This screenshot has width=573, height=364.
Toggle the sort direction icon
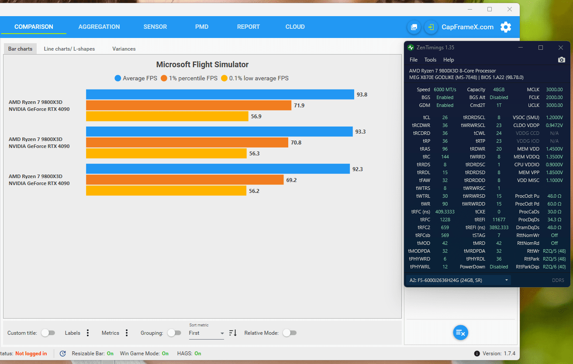point(233,333)
